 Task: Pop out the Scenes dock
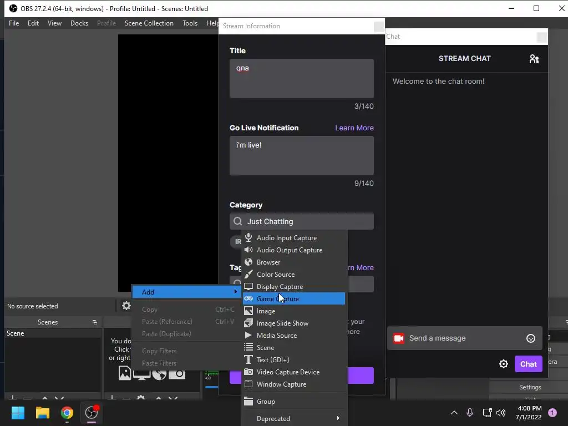point(94,322)
